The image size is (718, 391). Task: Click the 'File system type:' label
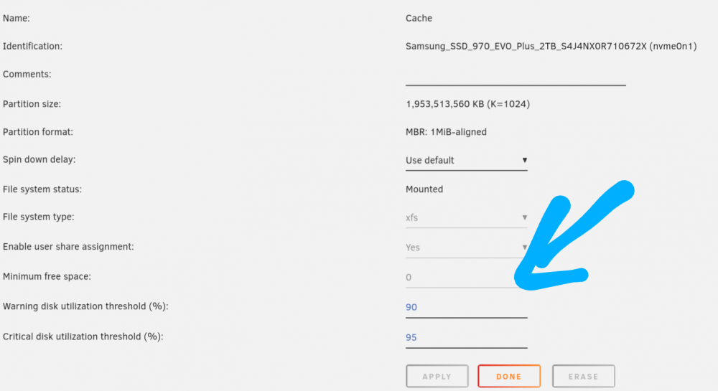pyautogui.click(x=39, y=217)
